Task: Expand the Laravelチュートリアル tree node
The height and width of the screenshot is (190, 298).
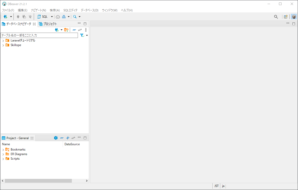Action: (x=3, y=41)
